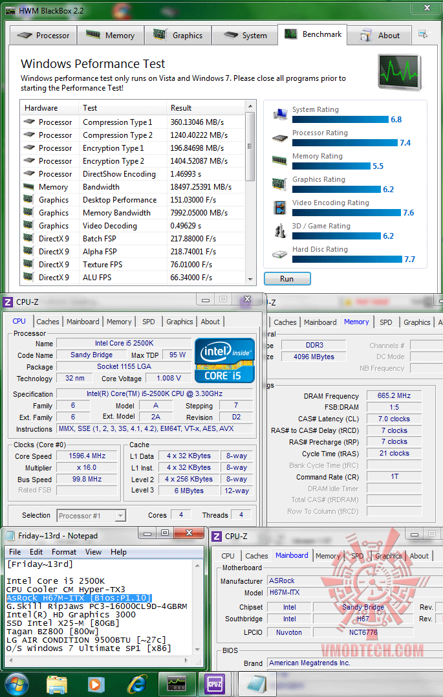Open the Help menu in Notepad
This screenshot has height=697, width=443.
coord(118,552)
